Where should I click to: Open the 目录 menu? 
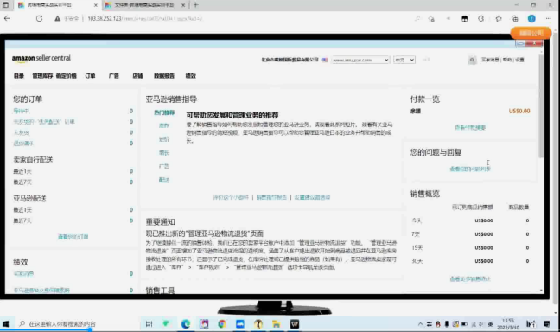click(19, 76)
